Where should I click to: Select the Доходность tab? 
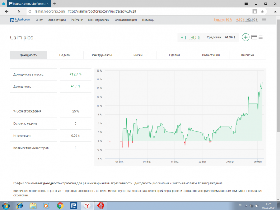(28, 55)
